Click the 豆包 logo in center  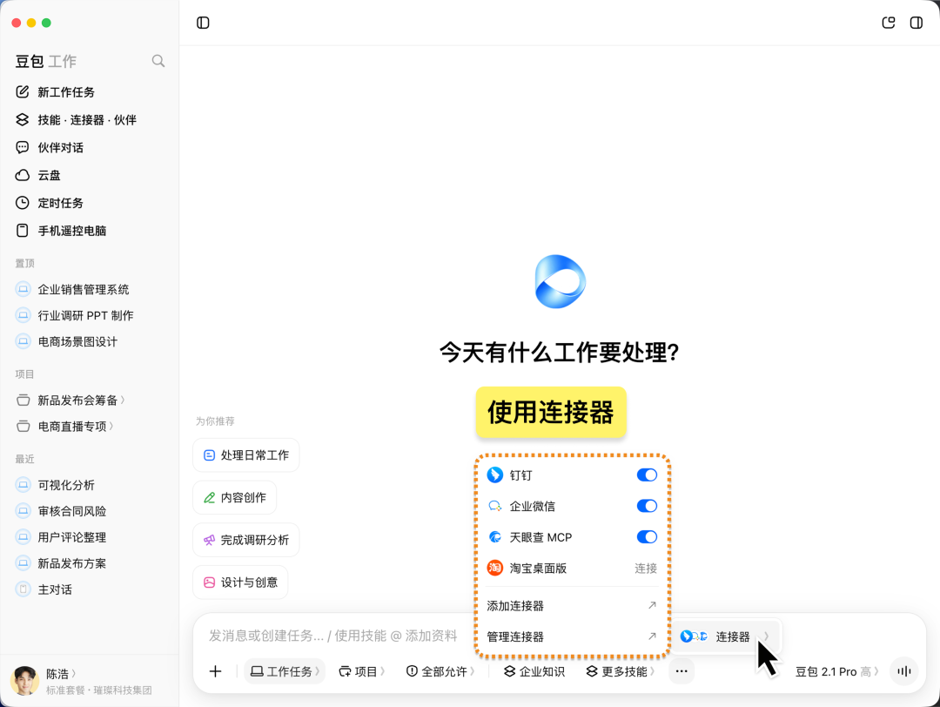(560, 281)
